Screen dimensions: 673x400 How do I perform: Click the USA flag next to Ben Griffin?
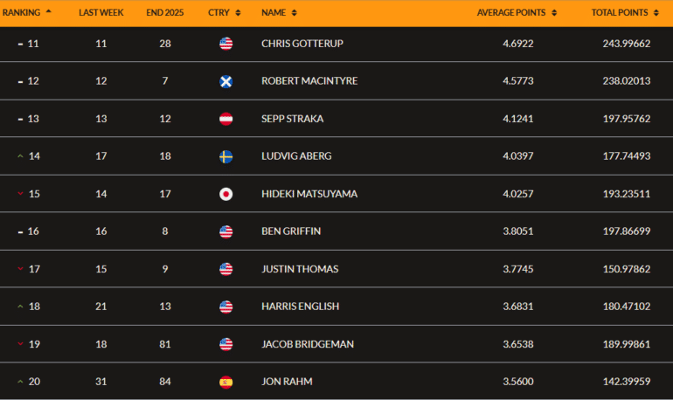225,231
